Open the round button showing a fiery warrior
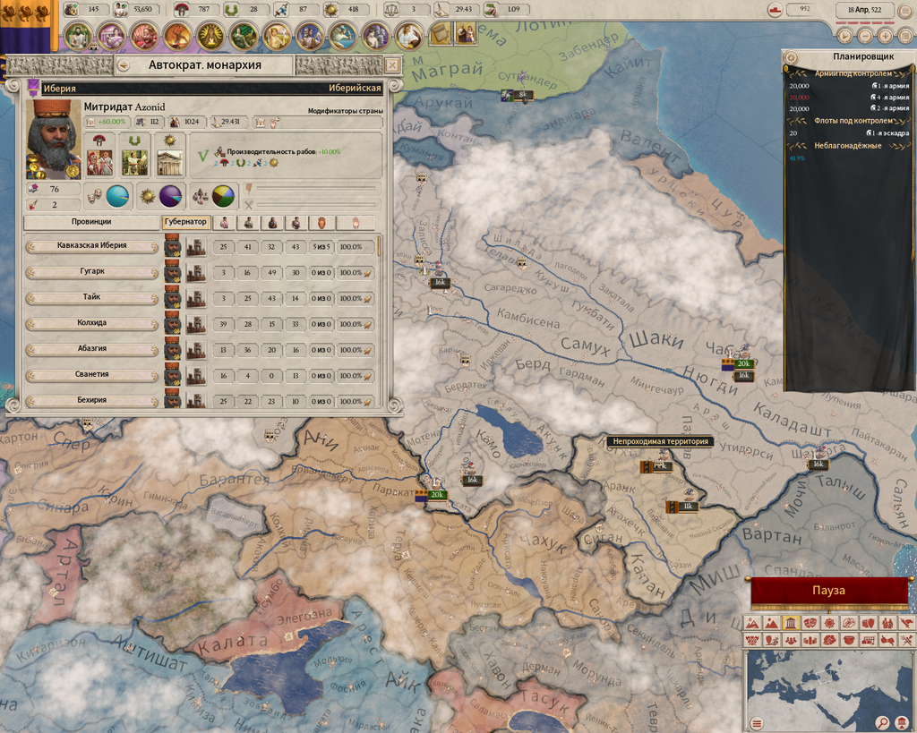Screen dimensions: 917x733 tap(177, 36)
